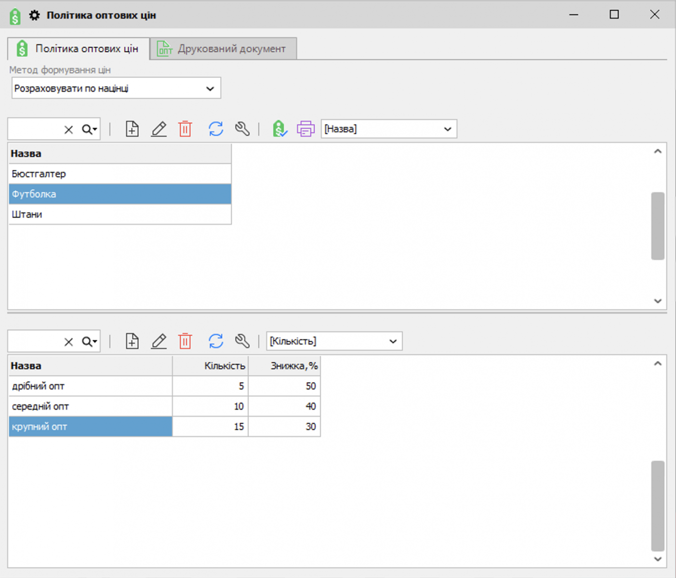Delete selected product with upper trash icon
The width and height of the screenshot is (676, 578).
[x=185, y=129]
